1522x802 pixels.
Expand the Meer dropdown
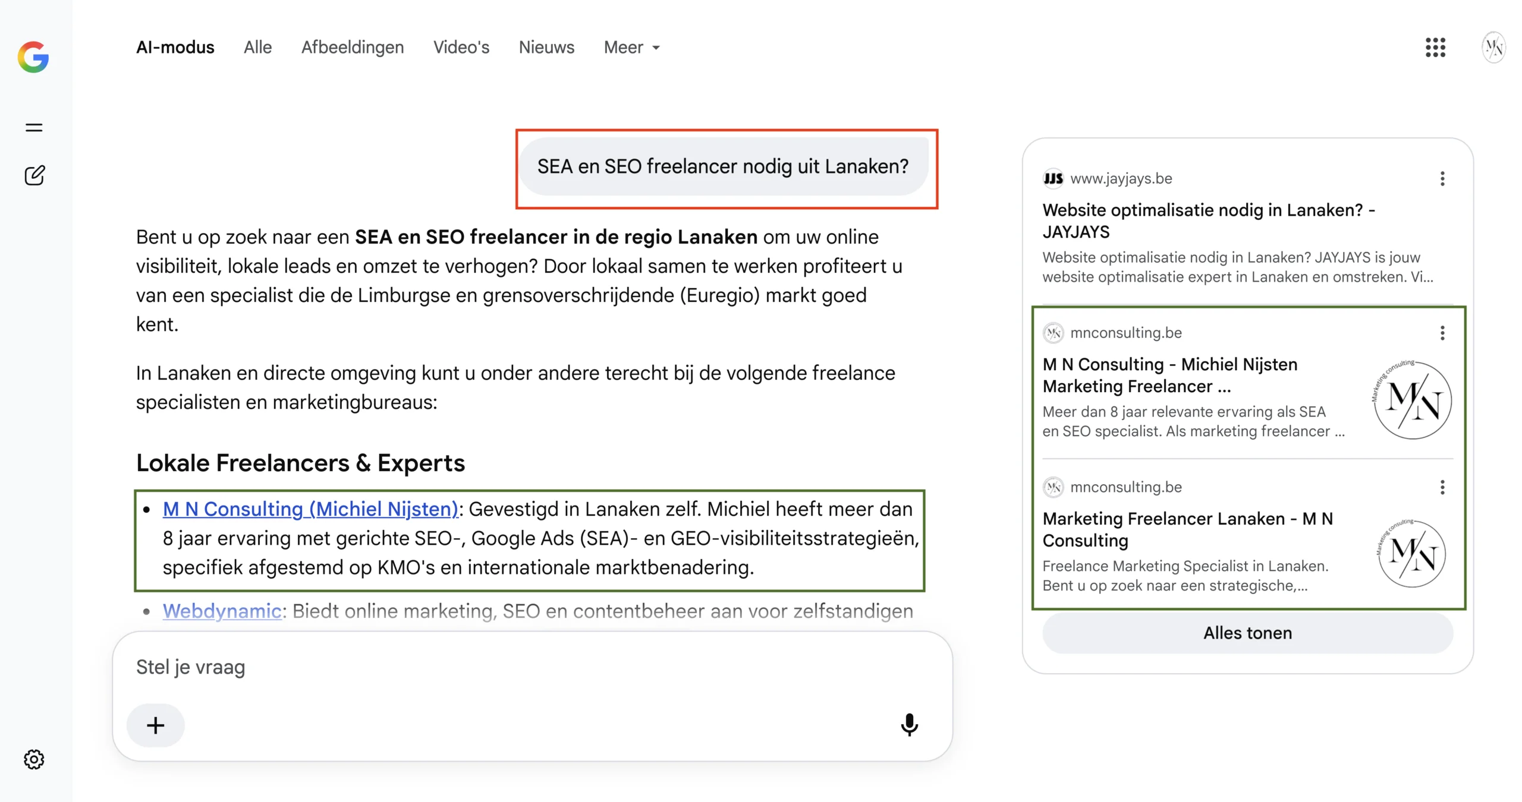(x=632, y=48)
